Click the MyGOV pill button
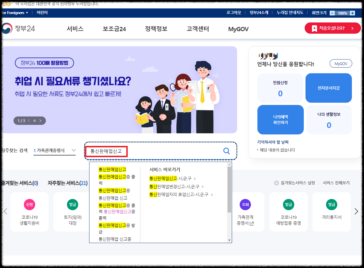 pyautogui.click(x=341, y=64)
